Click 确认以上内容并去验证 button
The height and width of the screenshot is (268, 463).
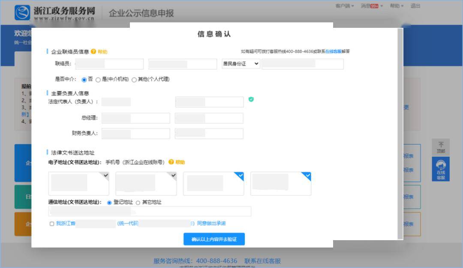click(x=214, y=239)
